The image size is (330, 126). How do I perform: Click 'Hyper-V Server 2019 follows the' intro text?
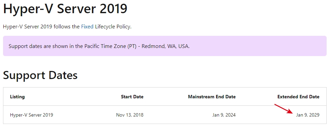tap(41, 27)
